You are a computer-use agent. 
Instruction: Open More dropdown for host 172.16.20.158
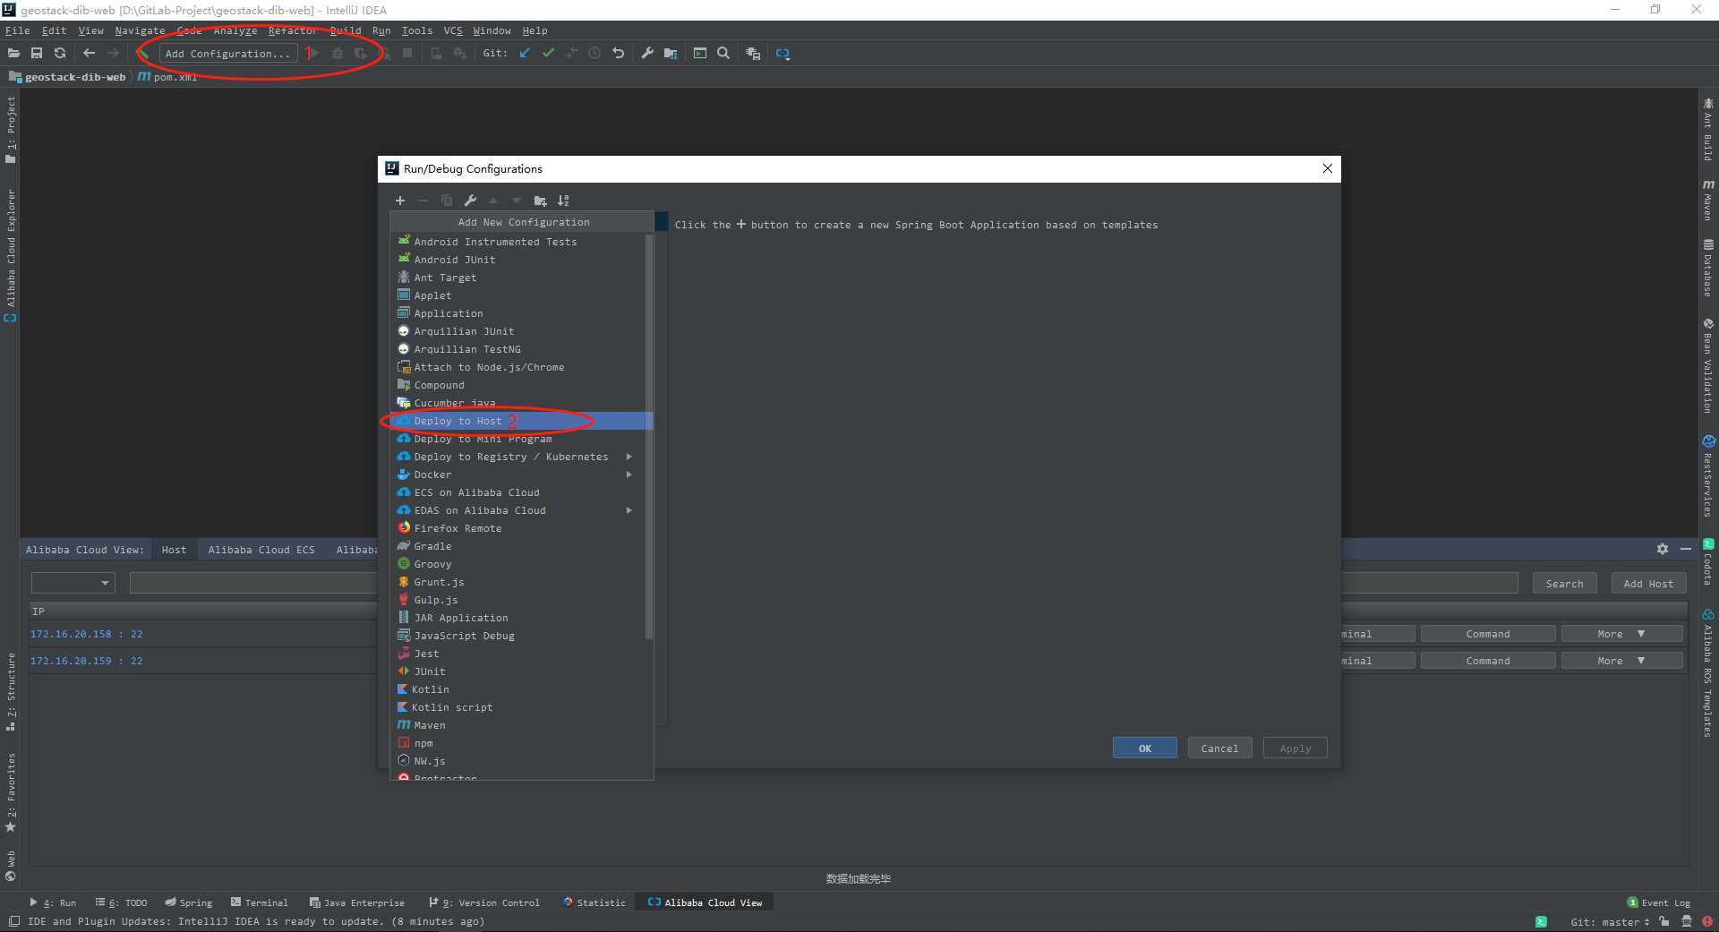coord(1621,634)
